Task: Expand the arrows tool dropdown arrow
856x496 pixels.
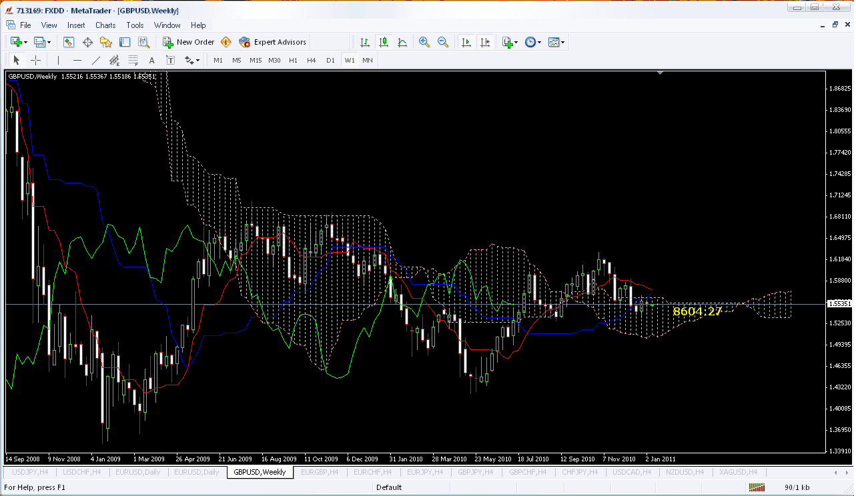Action: click(198, 60)
